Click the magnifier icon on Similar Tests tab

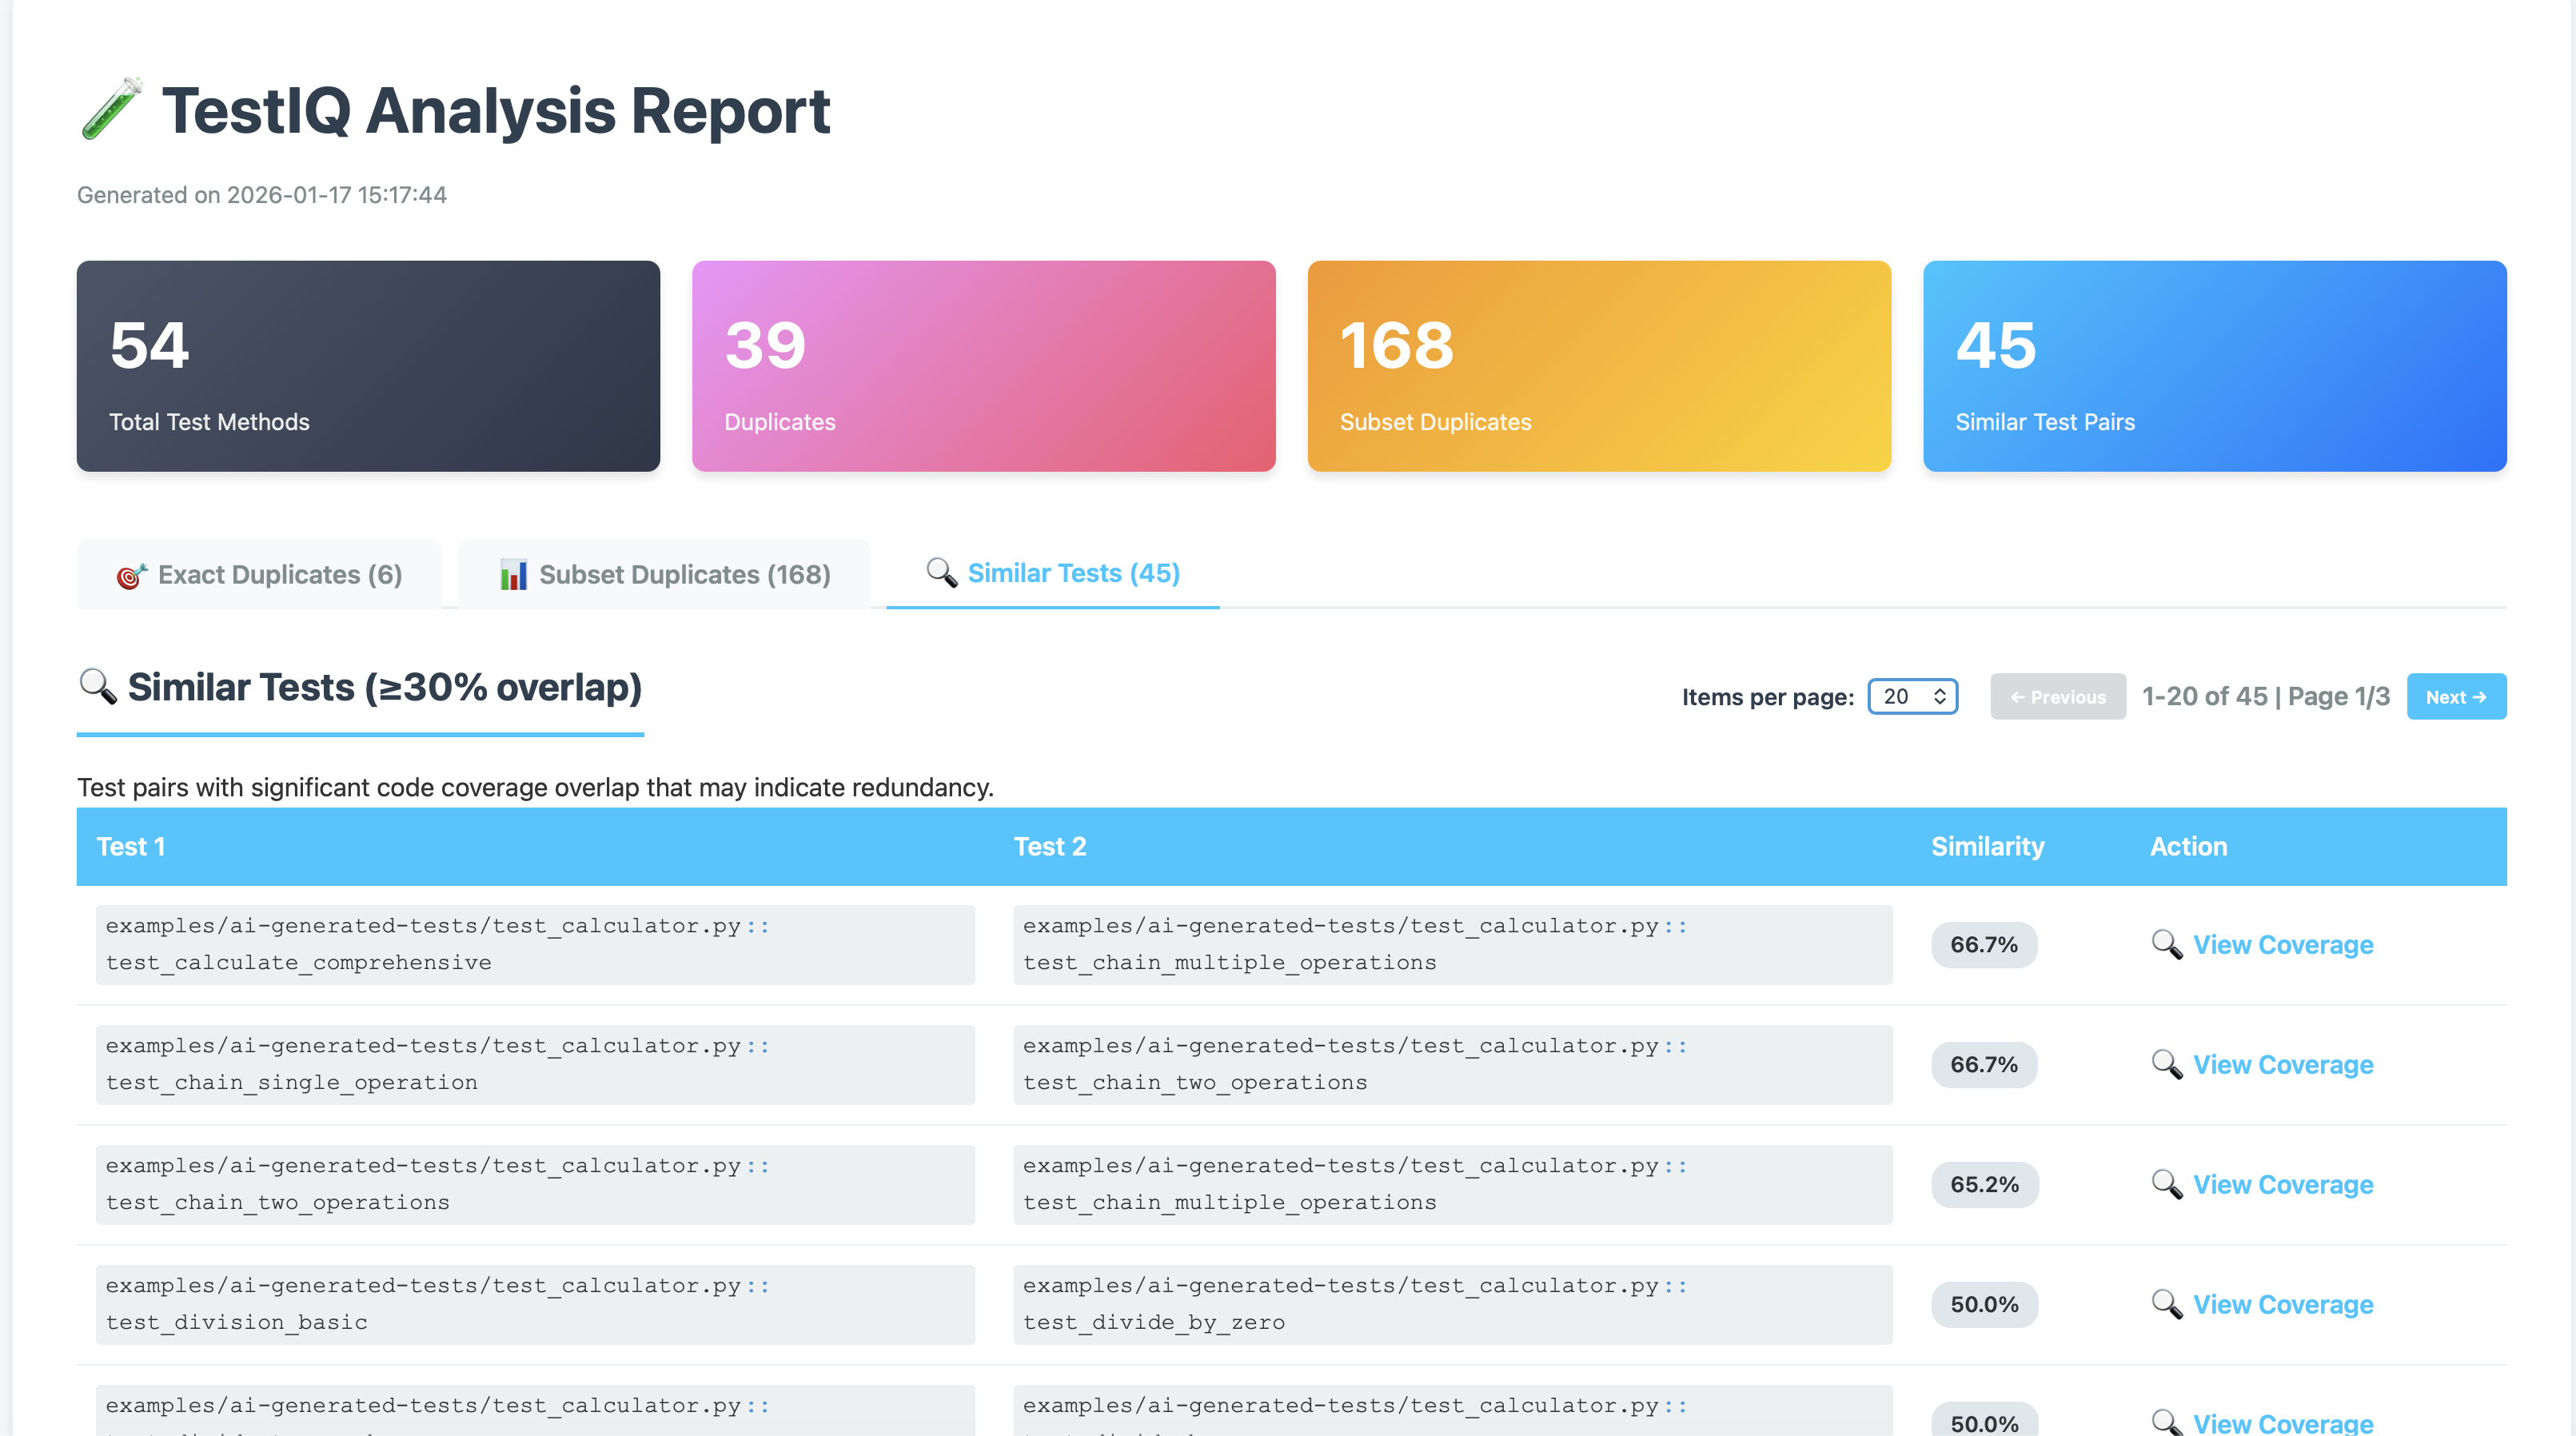pyautogui.click(x=941, y=572)
